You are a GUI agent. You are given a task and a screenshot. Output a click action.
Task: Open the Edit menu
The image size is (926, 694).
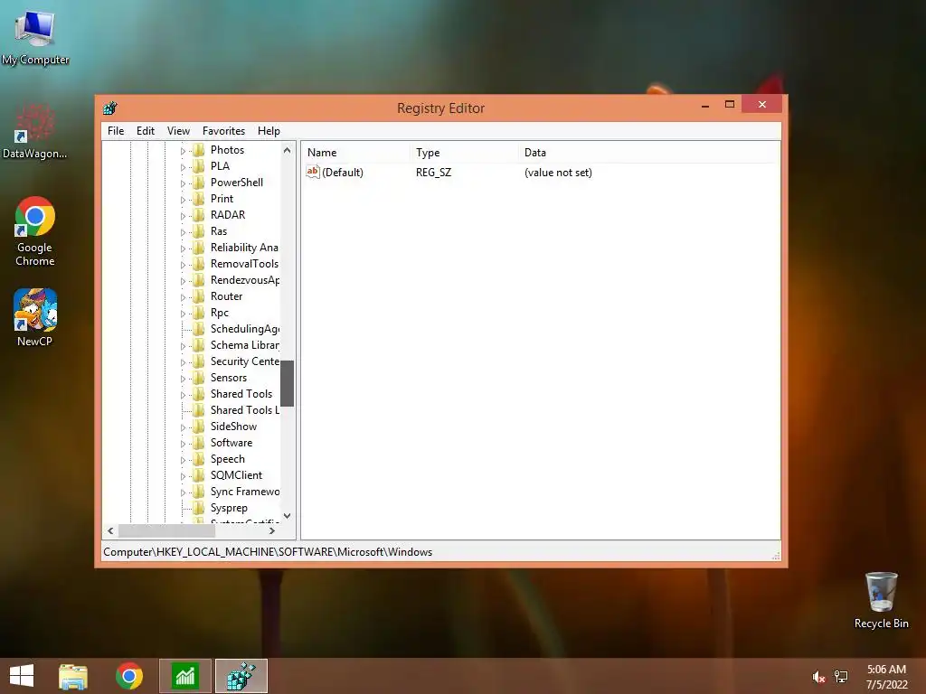coord(146,131)
